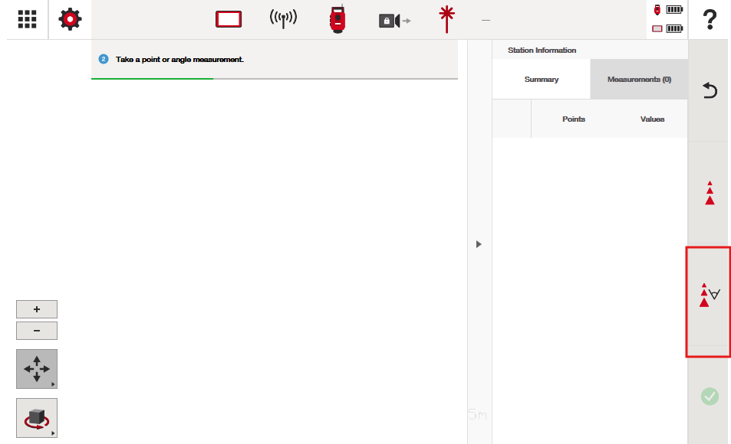Take a point measurement with the triangles icon
The height and width of the screenshot is (444, 731).
point(710,193)
